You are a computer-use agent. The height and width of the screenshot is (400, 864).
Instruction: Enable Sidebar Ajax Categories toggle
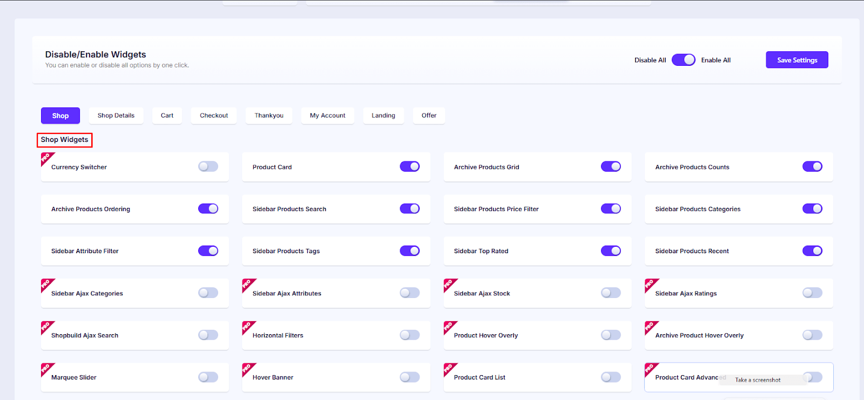coord(208,293)
